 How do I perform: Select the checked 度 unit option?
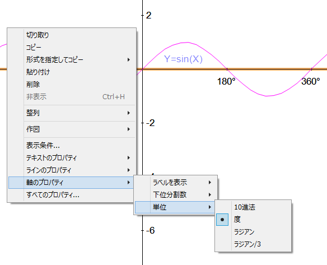pos(253,220)
